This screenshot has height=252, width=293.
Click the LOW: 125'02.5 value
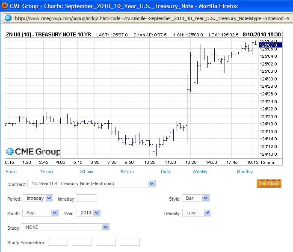(x=224, y=35)
